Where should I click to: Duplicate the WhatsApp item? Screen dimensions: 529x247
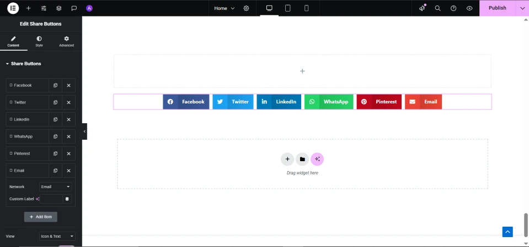tap(55, 136)
